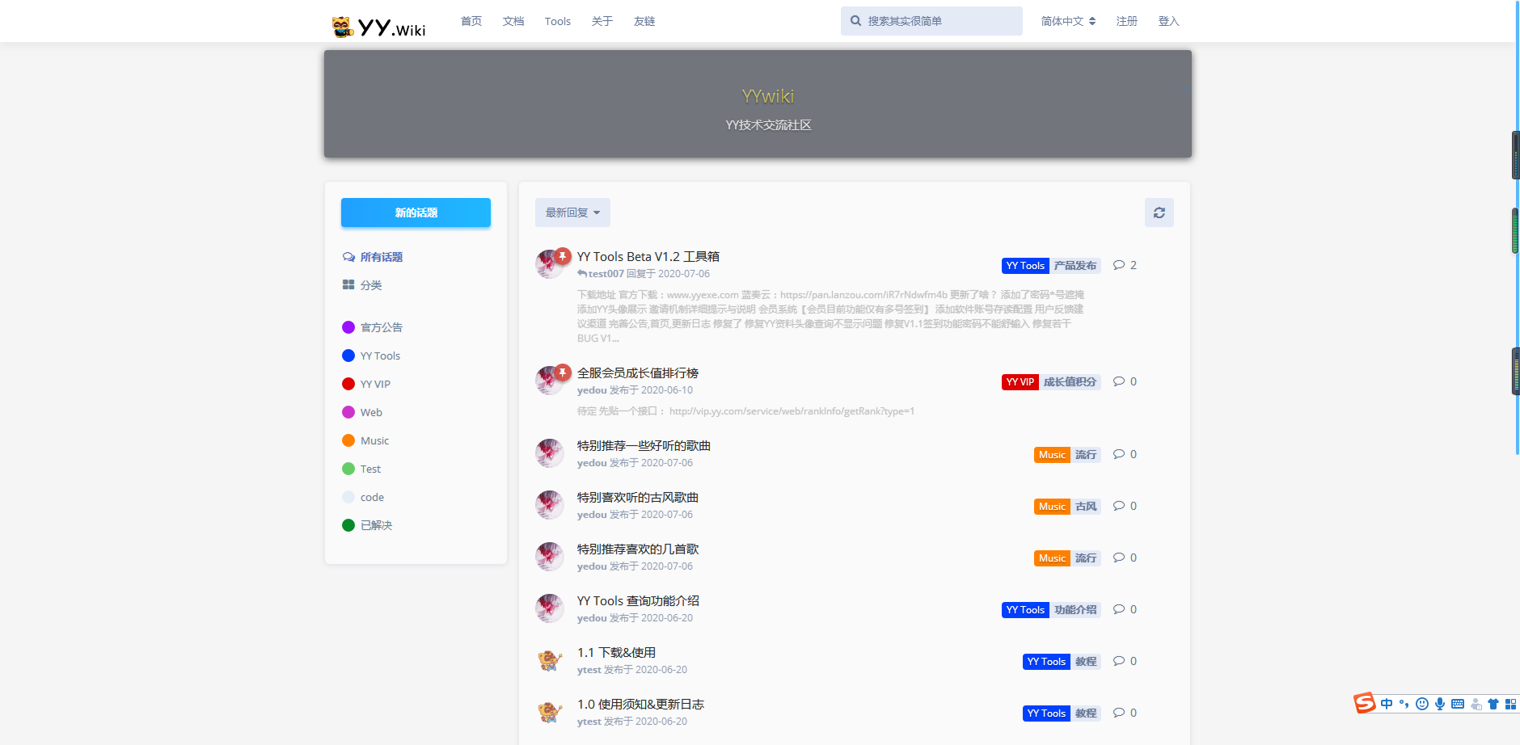
Task: Open topic 全服会员成长值排行榜
Action: tap(638, 372)
